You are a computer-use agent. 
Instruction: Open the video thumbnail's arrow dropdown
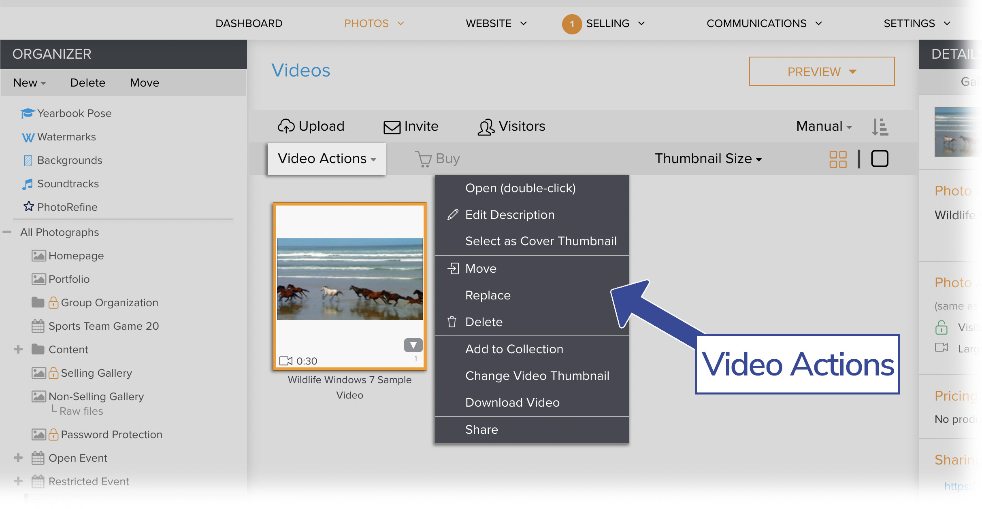coord(413,345)
